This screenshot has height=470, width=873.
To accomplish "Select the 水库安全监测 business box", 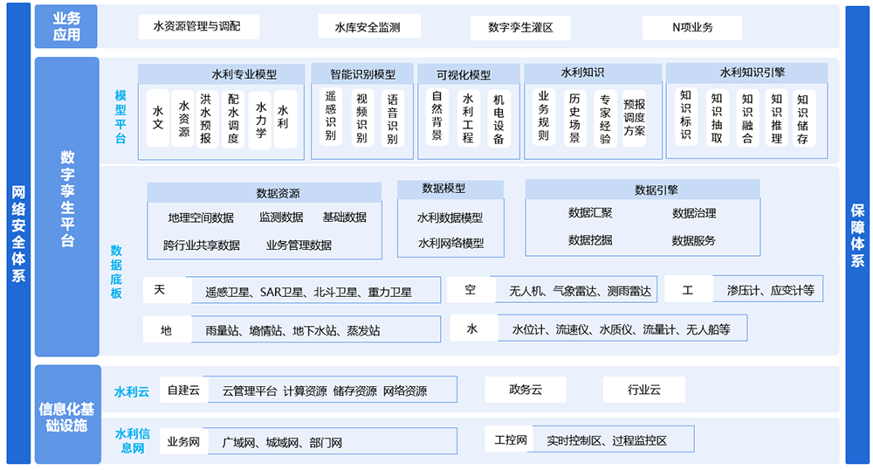I will click(368, 27).
